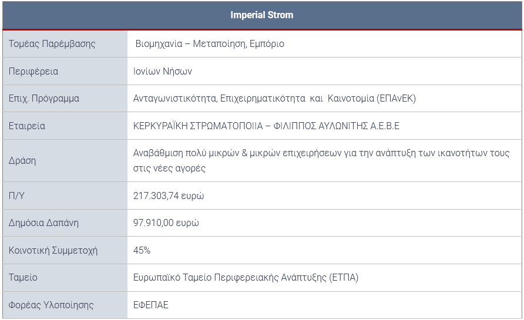Click the ΕΦΕΠΑΕ implementing body value
This screenshot has height=320, width=524.
pos(151,305)
